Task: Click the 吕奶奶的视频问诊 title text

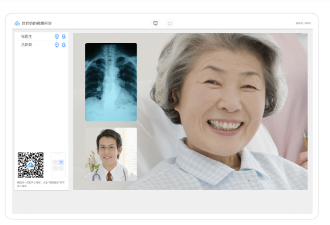Action: pos(37,23)
